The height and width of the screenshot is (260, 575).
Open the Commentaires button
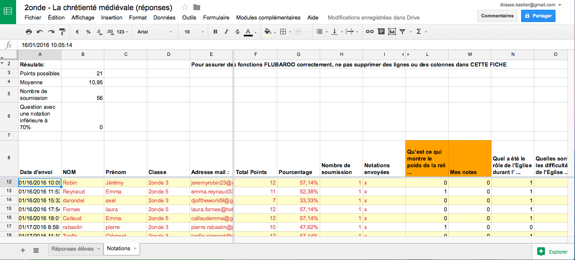497,16
